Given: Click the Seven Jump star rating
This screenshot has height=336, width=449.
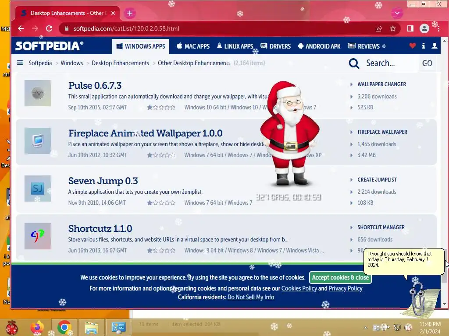Looking at the screenshot, I should tap(161, 203).
